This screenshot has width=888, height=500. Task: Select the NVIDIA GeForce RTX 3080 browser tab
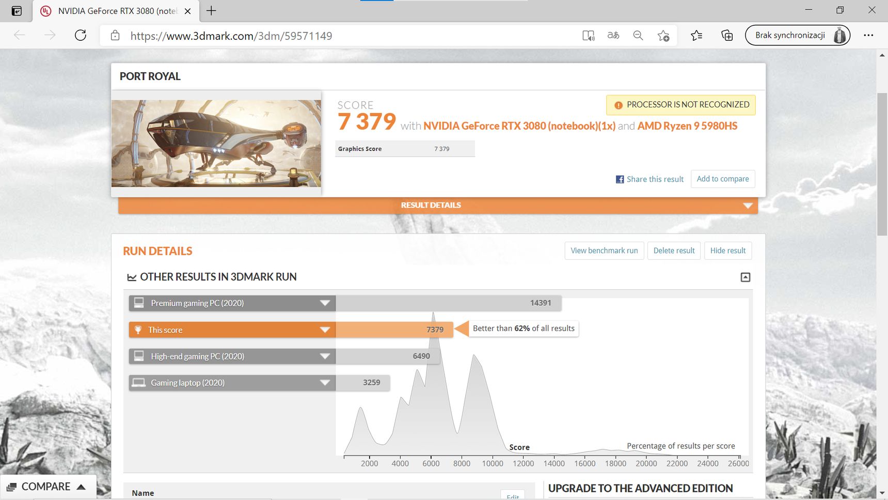pyautogui.click(x=116, y=11)
